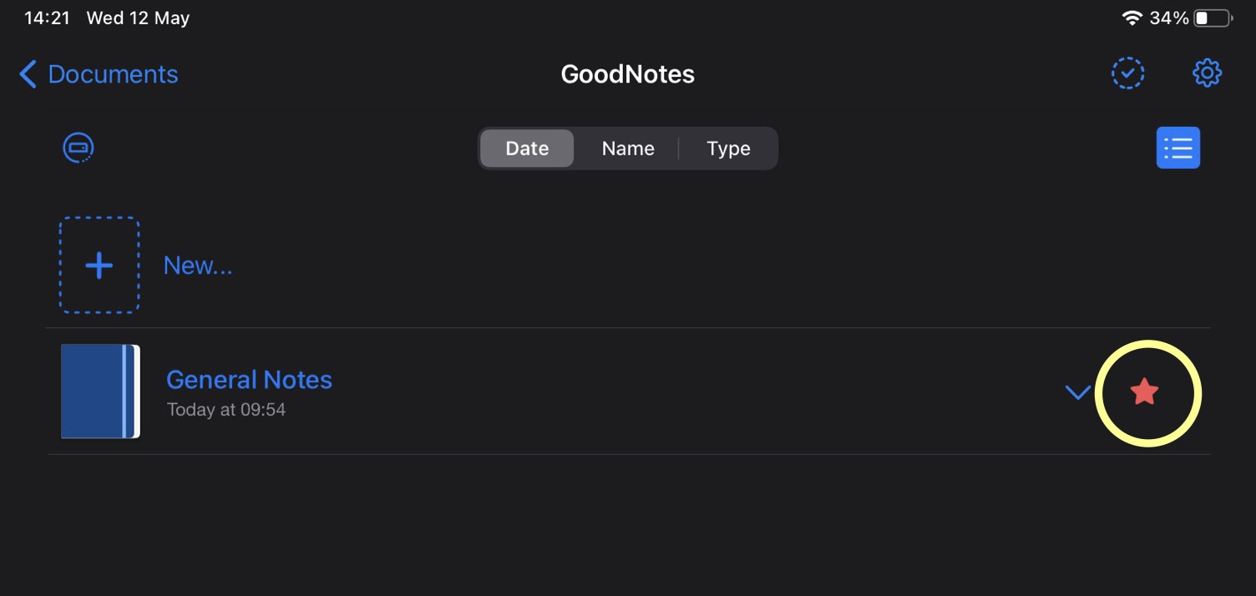This screenshot has height=596, width=1256.
Task: Expand options chevron for General Notes
Action: (x=1078, y=391)
